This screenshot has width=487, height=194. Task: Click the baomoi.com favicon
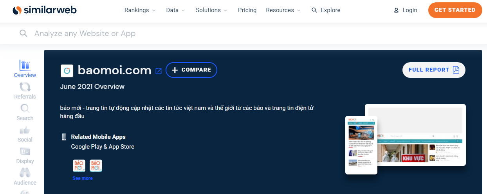67,70
